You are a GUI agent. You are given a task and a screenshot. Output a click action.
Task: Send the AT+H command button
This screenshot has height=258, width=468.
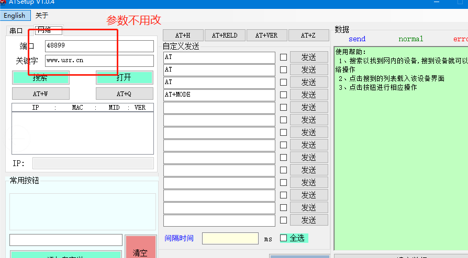[183, 36]
